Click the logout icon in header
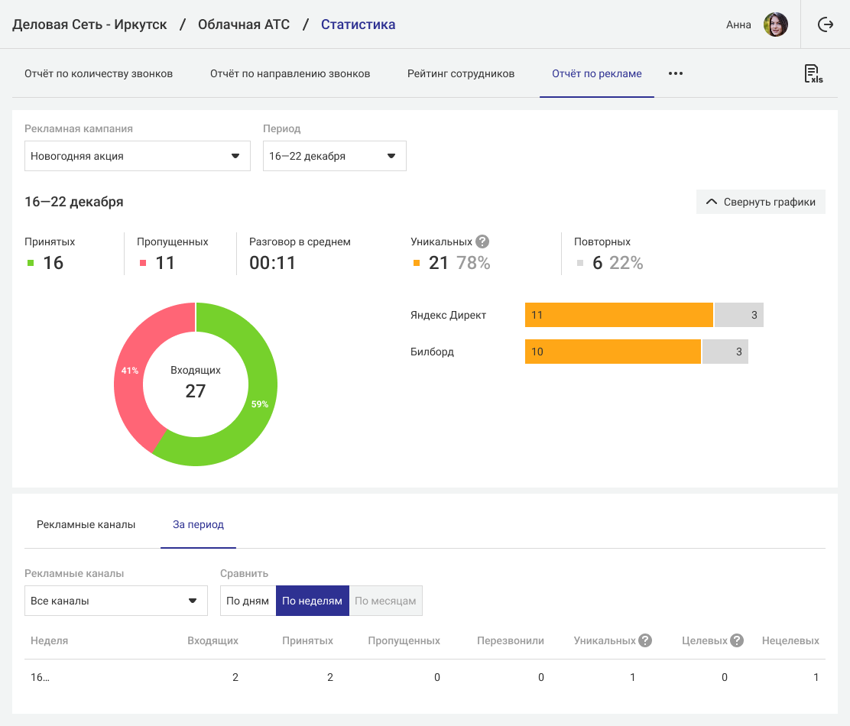This screenshot has width=850, height=726. coord(825,24)
